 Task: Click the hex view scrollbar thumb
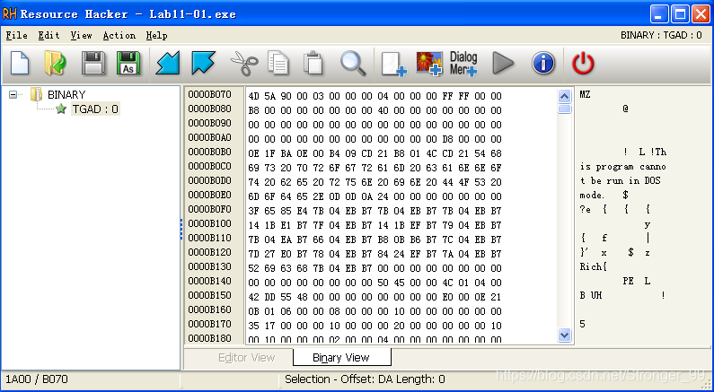coord(564,109)
